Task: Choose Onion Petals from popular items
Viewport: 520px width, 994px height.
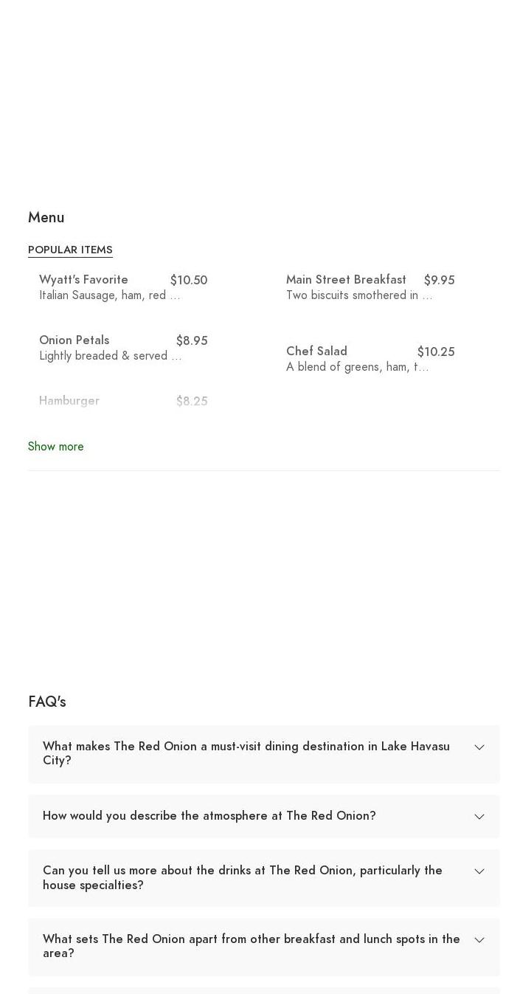Action: pyautogui.click(x=74, y=340)
